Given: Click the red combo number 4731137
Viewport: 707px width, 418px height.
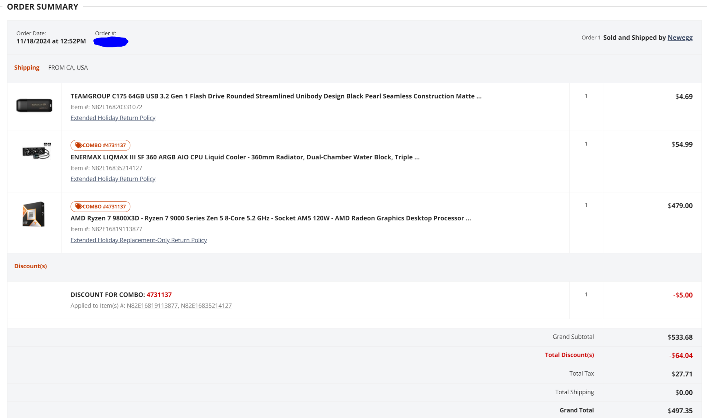Looking at the screenshot, I should click(x=159, y=295).
